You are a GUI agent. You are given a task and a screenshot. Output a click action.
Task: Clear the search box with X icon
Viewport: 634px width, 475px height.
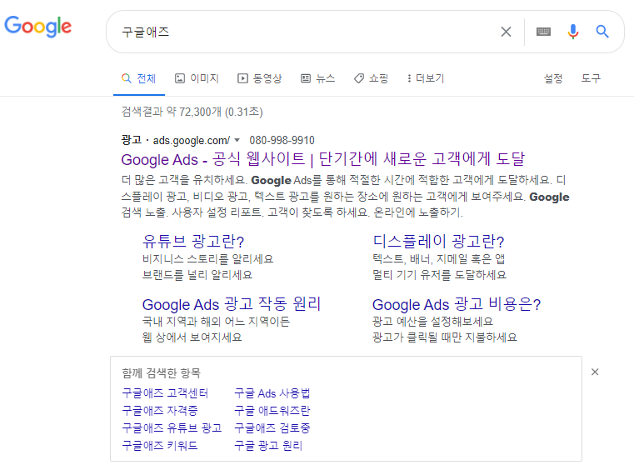coord(506,32)
